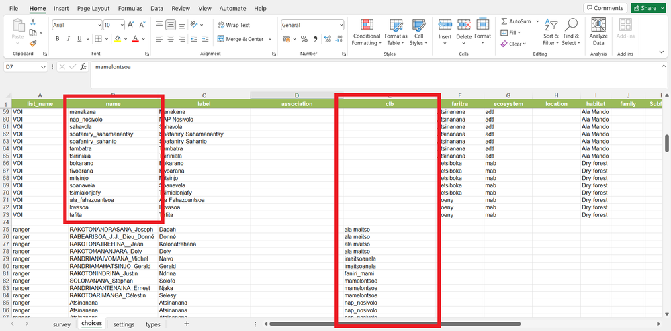
Task: Apply Percent Style
Action: click(x=304, y=39)
